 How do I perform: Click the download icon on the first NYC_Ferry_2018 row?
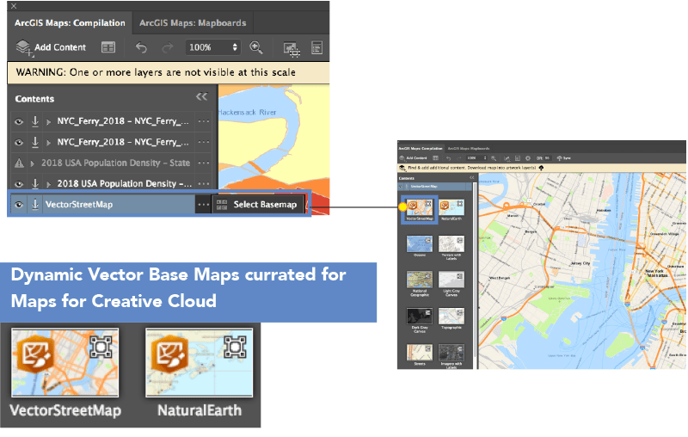[35, 121]
